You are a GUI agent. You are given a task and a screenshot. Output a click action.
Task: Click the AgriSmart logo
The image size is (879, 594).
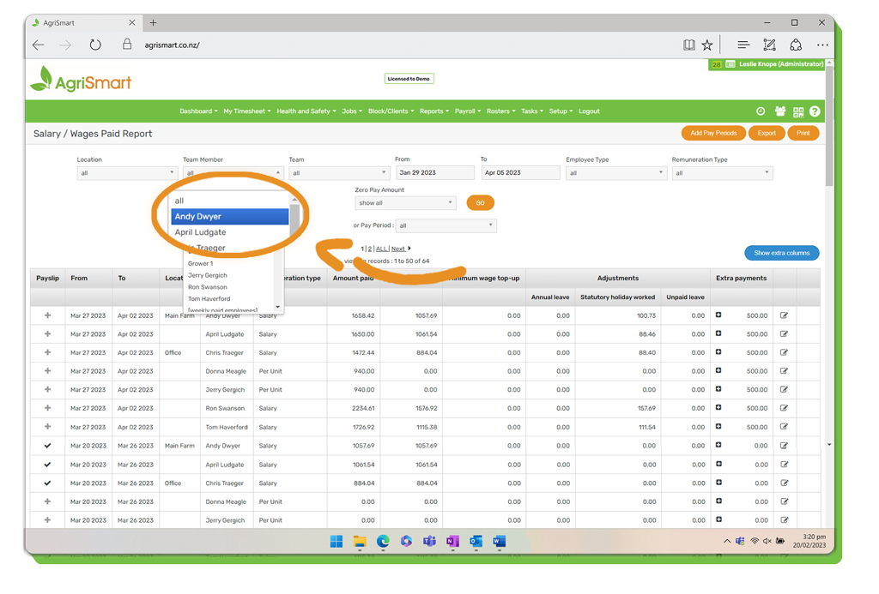click(x=82, y=81)
